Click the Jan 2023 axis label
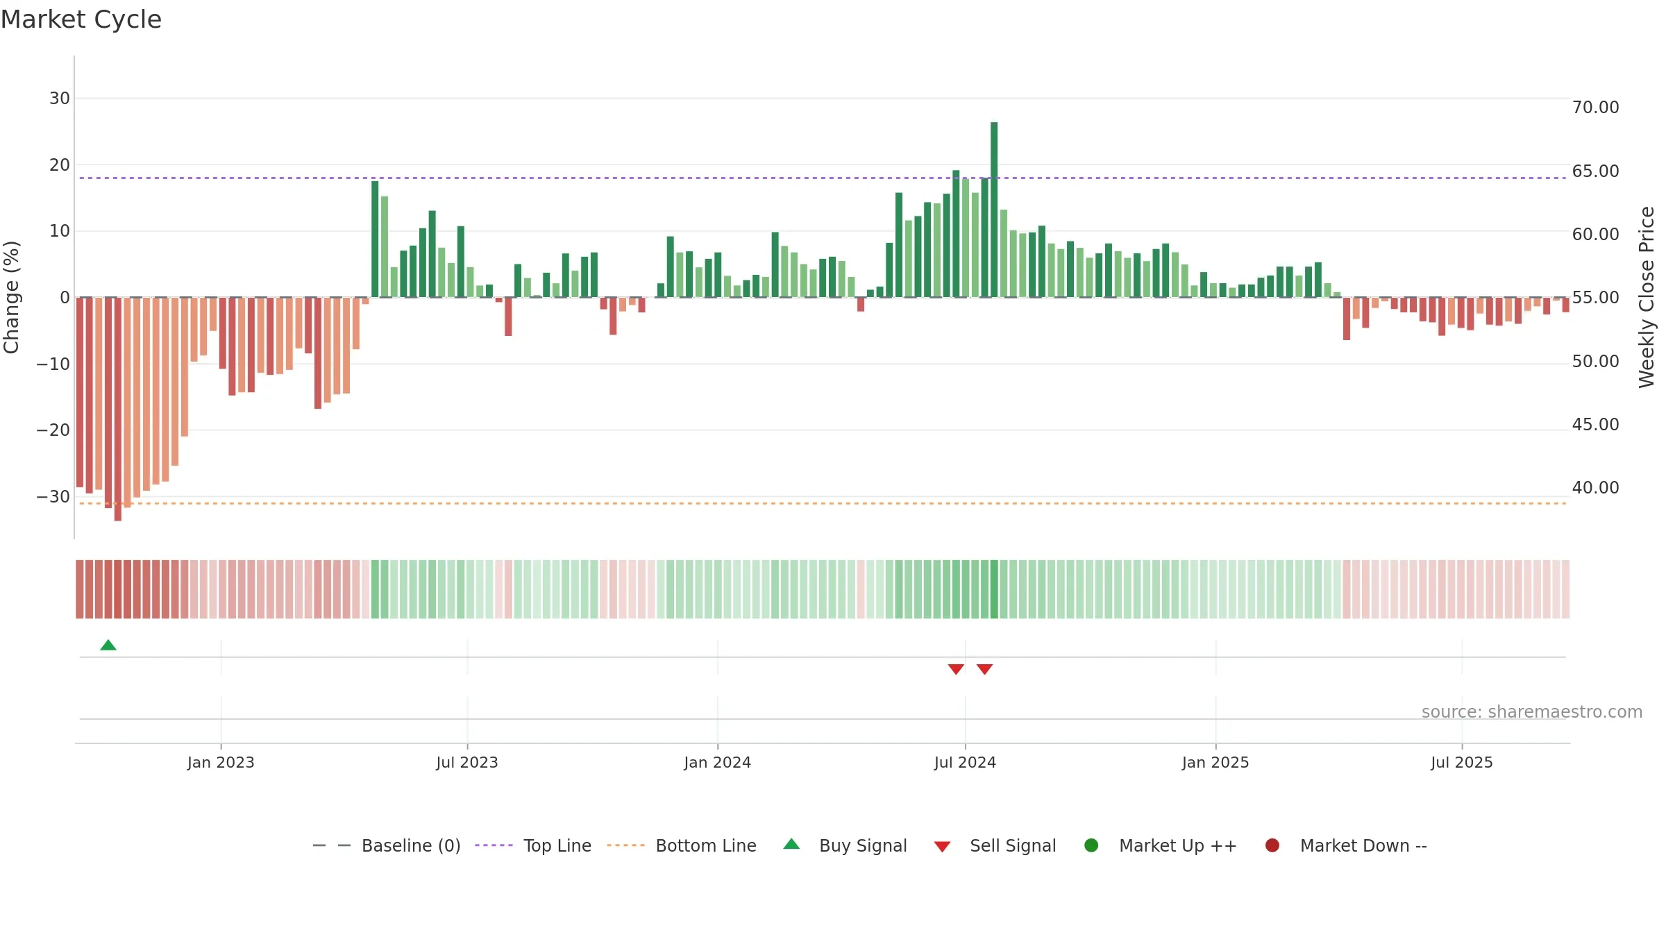Viewport: 1666px width, 937px height. 221,763
